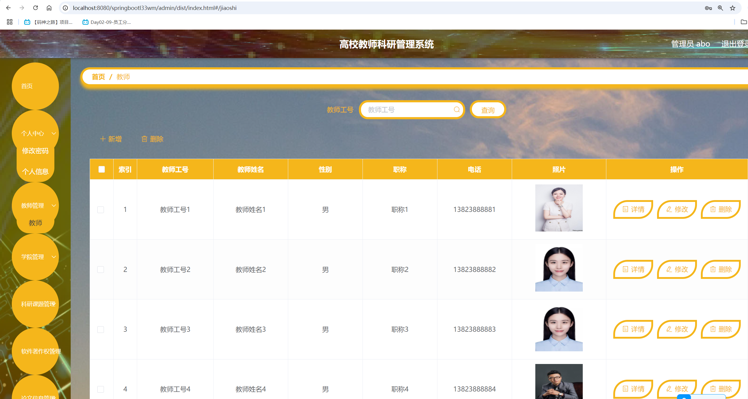The height and width of the screenshot is (399, 748).
Task: Click the magnifier icon inside 教师工号 search box
Action: coord(456,110)
